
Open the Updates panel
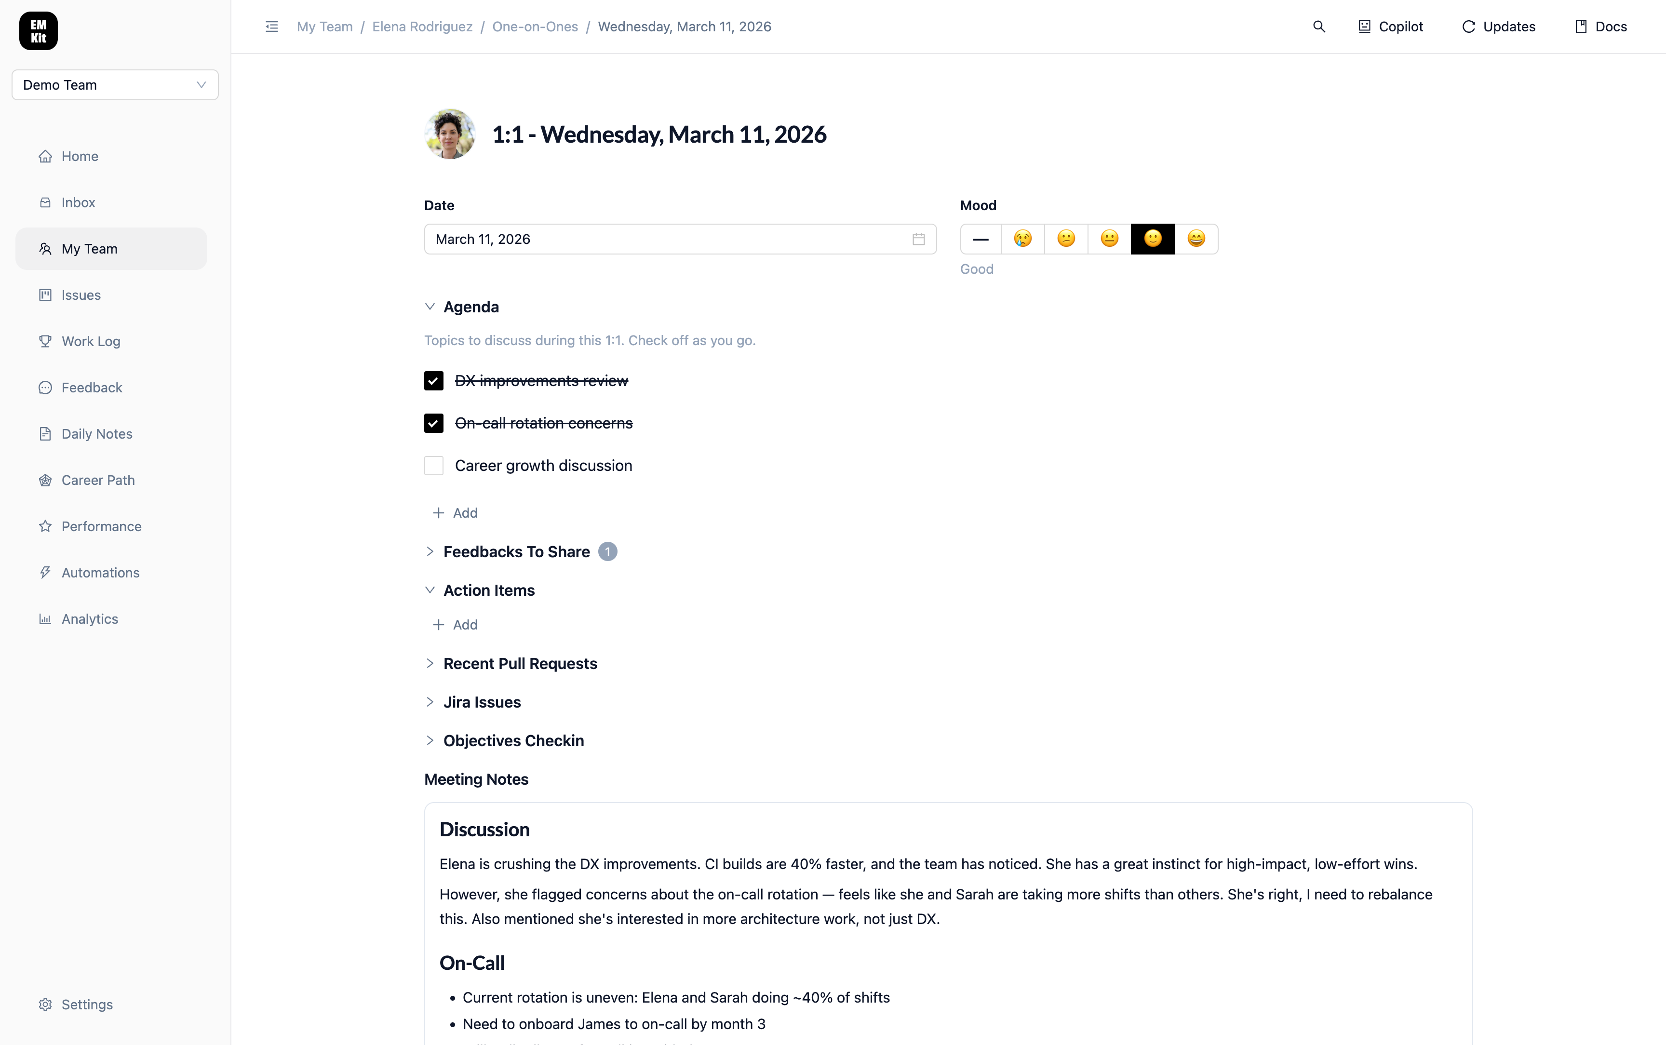tap(1498, 26)
